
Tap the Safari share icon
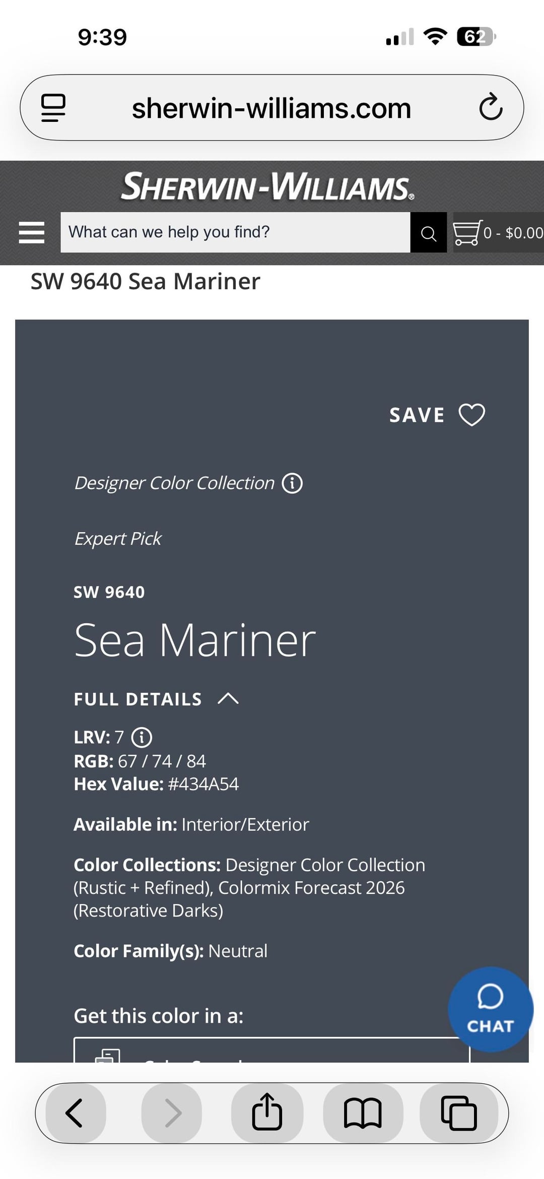tap(267, 1112)
